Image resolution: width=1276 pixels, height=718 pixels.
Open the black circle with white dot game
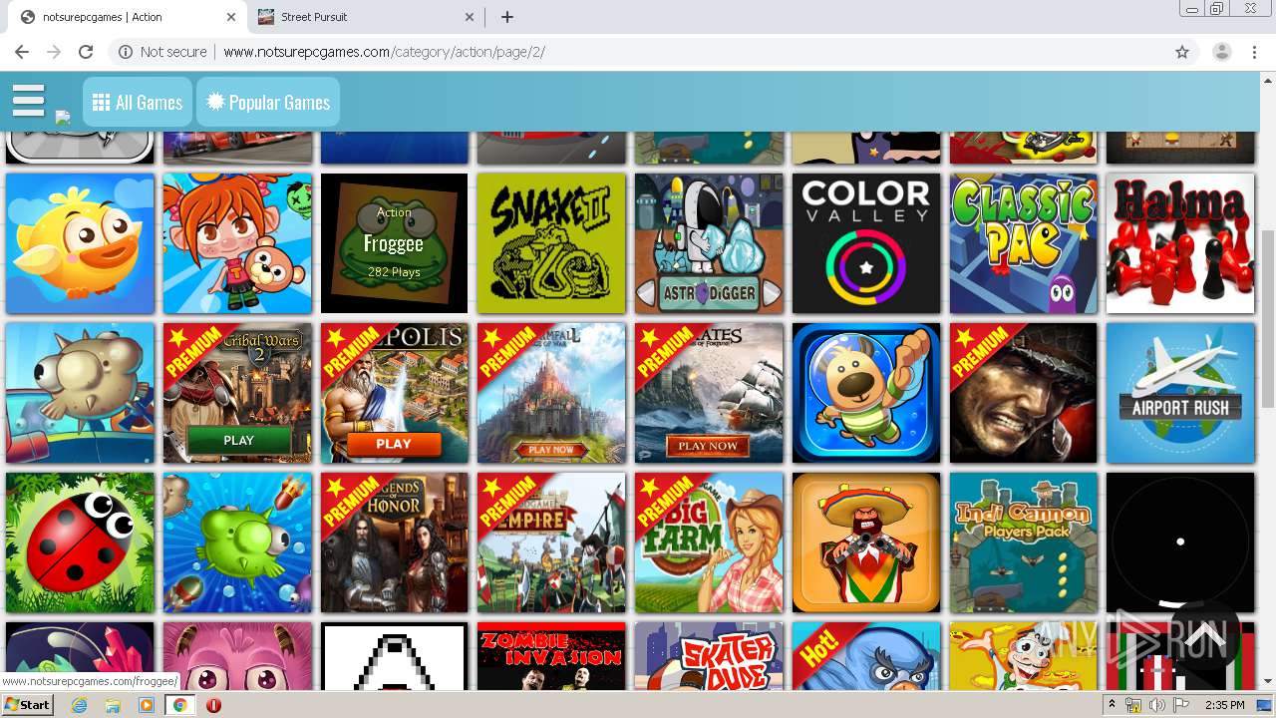coord(1180,542)
